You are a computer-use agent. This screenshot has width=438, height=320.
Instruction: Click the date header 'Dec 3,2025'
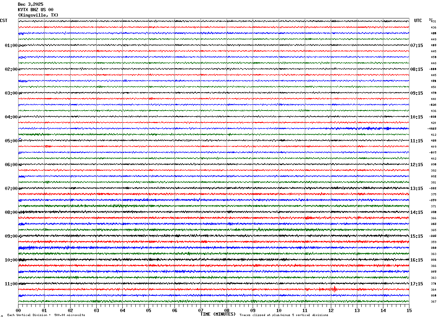click(x=30, y=4)
